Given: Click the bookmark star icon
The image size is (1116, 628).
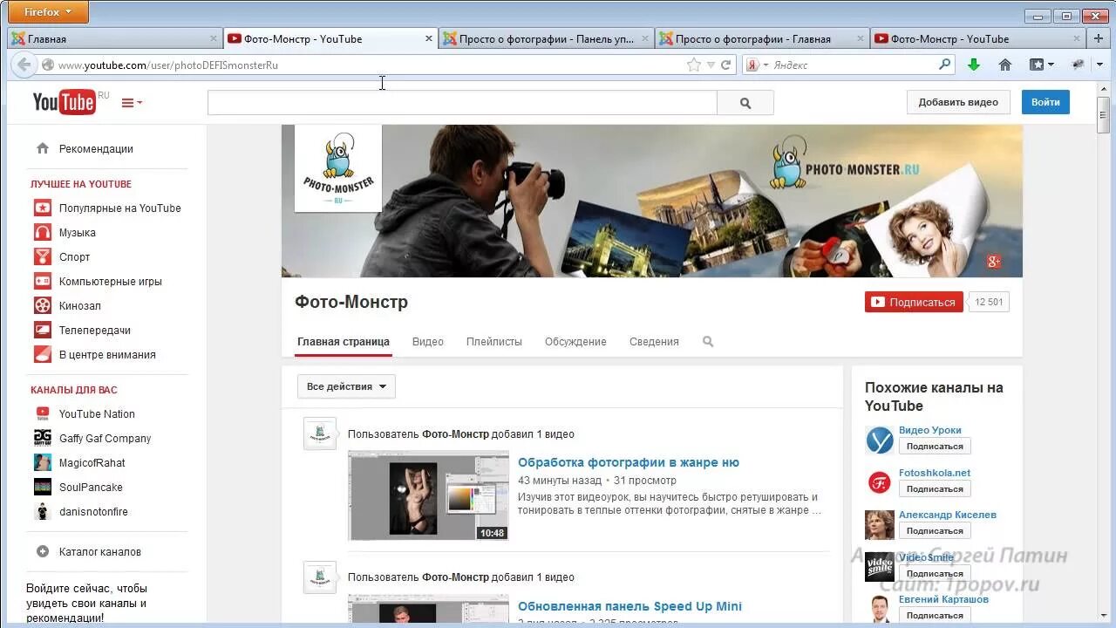Looking at the screenshot, I should point(694,65).
